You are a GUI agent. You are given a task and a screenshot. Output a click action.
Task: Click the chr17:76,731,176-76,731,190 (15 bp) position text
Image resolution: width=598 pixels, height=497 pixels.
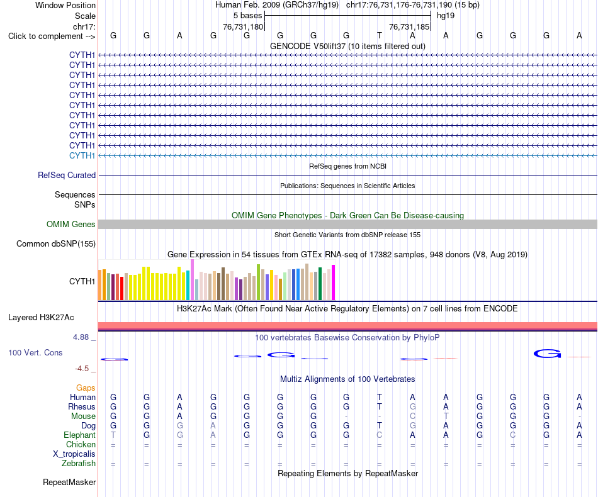[413, 5]
